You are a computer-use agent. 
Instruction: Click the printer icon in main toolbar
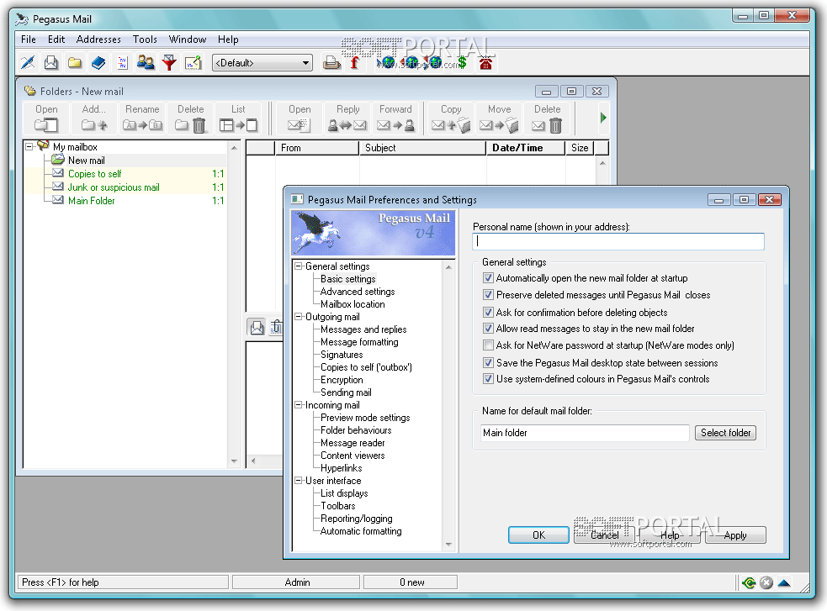pyautogui.click(x=331, y=63)
